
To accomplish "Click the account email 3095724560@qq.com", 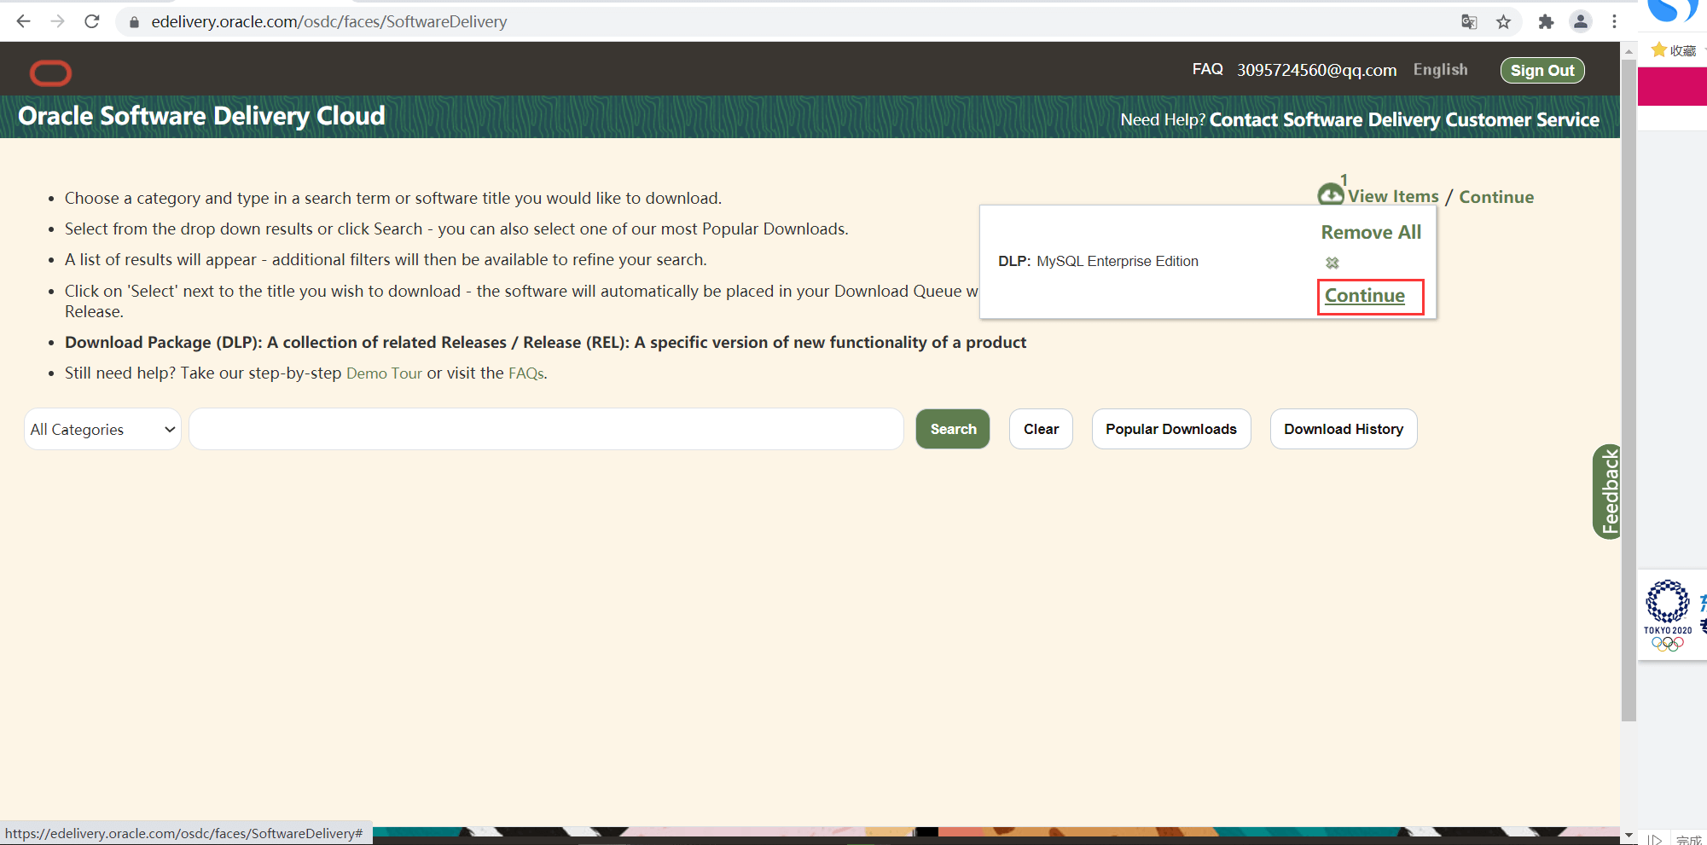I will pyautogui.click(x=1316, y=70).
